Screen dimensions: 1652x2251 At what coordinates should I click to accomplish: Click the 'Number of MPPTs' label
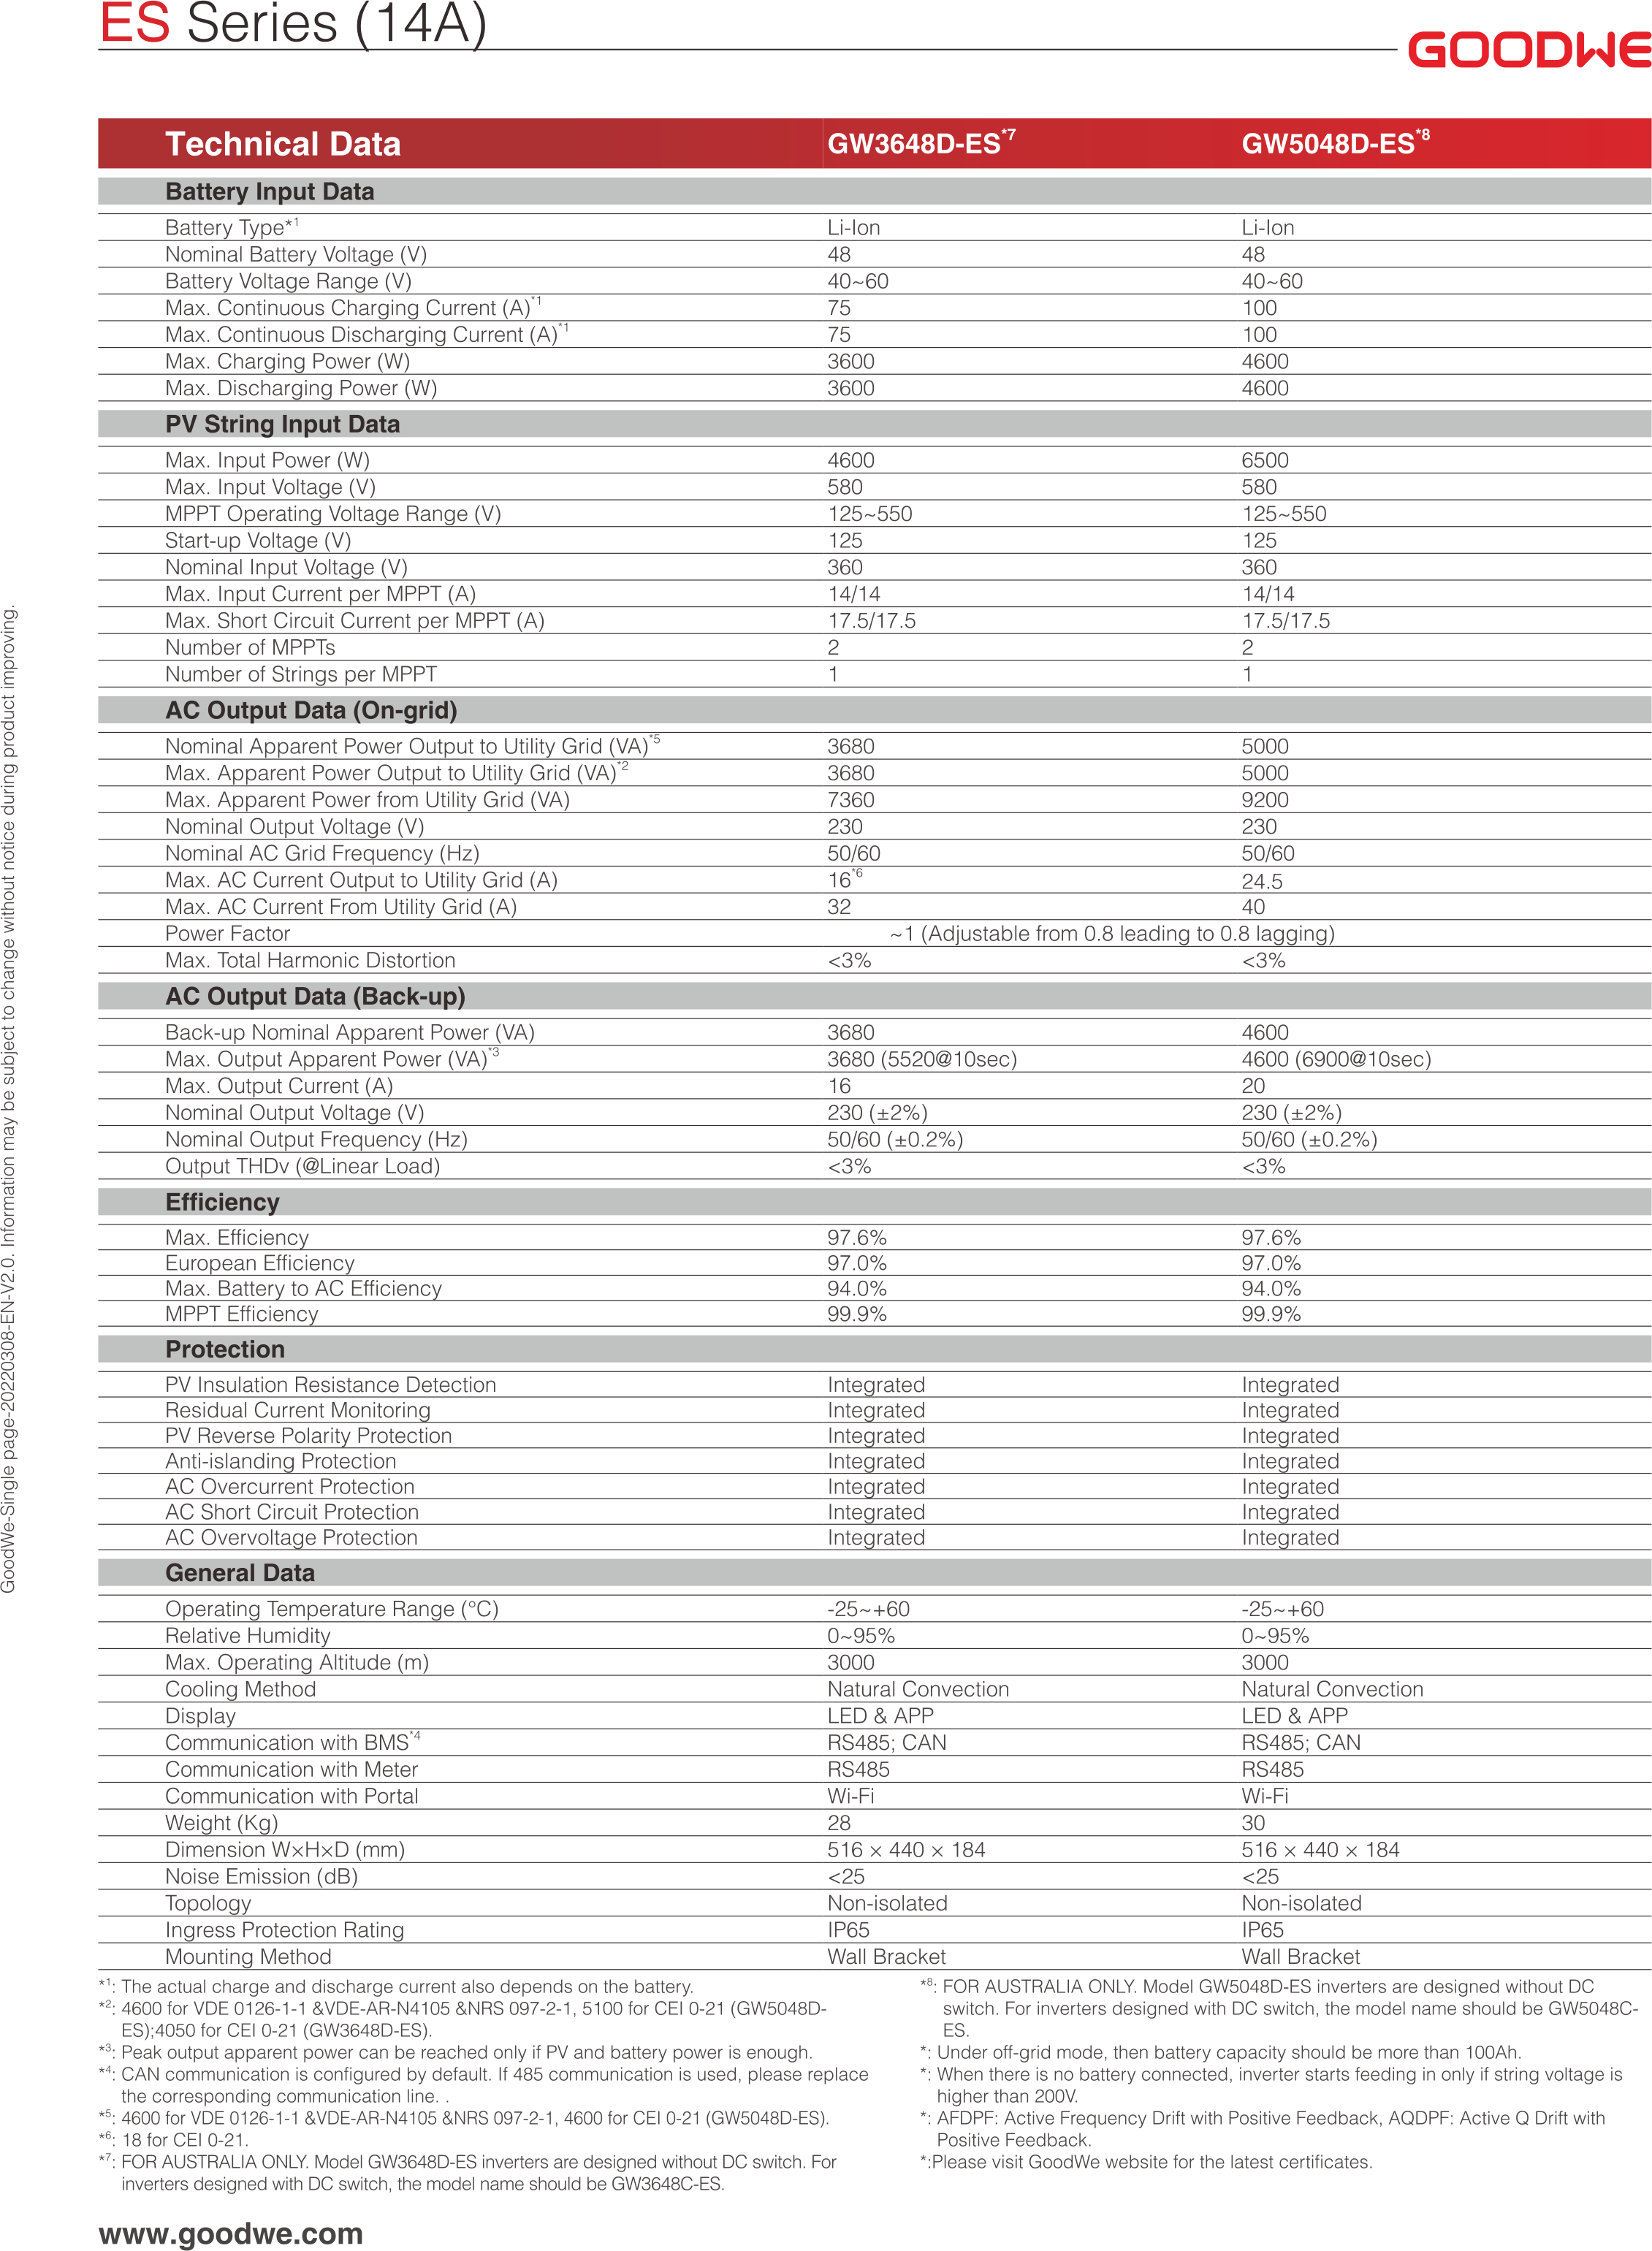[250, 647]
